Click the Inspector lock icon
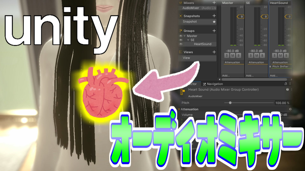This screenshot has width=305, height=171. click(x=286, y=84)
